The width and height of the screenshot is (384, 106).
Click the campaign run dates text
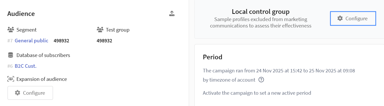coord(279,71)
